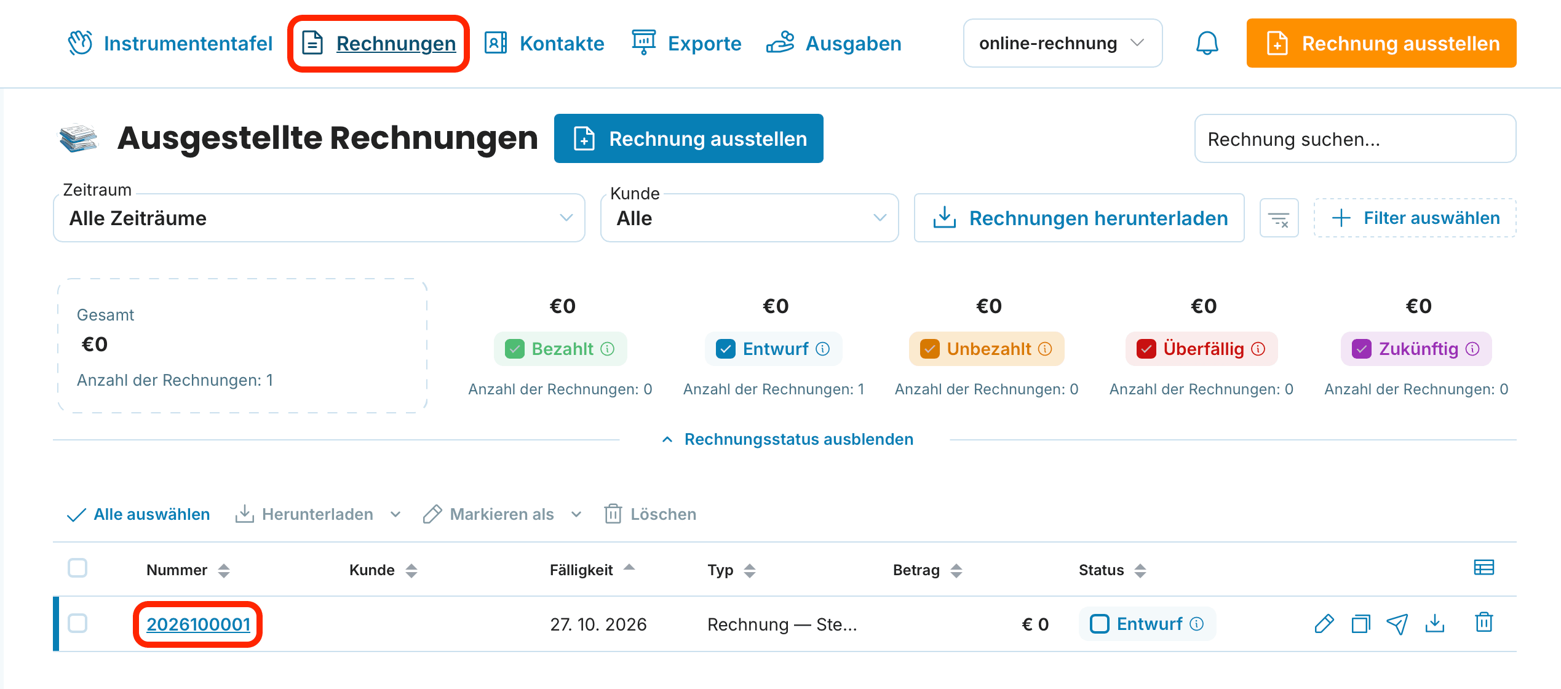Toggle the Entwurf status filter checkbox

[x=726, y=349]
